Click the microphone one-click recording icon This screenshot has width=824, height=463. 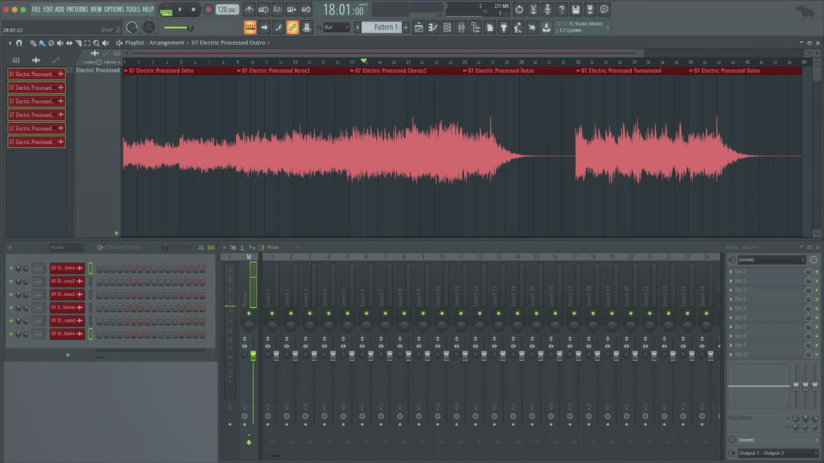click(547, 10)
